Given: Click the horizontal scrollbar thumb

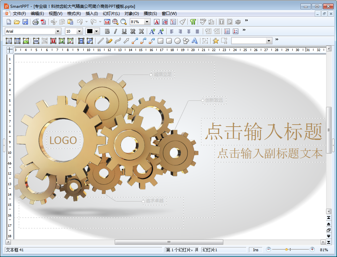Looking at the screenshot, I should point(169,242).
